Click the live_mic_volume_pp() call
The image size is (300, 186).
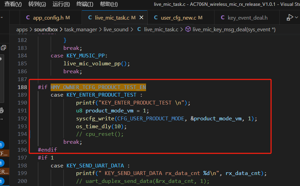pyautogui.click(x=97, y=64)
